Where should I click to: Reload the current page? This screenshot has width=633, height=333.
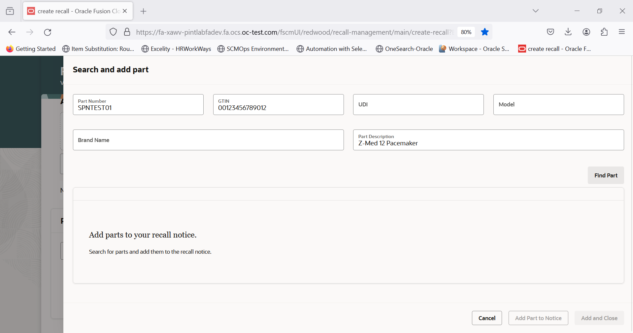(48, 32)
